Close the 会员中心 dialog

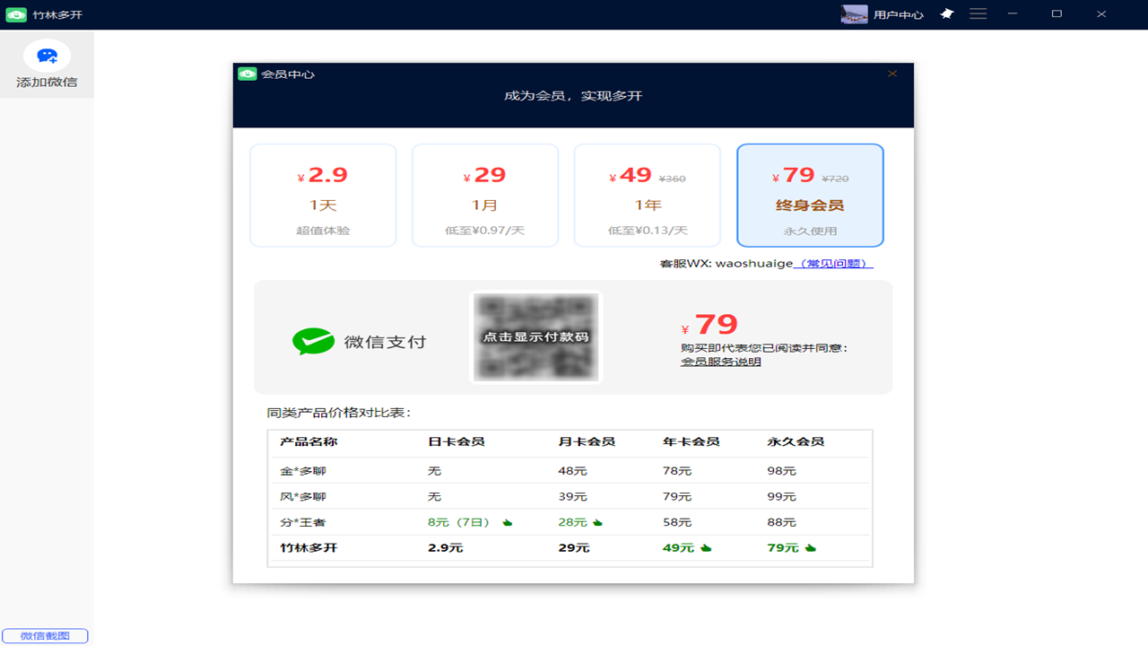coord(892,74)
